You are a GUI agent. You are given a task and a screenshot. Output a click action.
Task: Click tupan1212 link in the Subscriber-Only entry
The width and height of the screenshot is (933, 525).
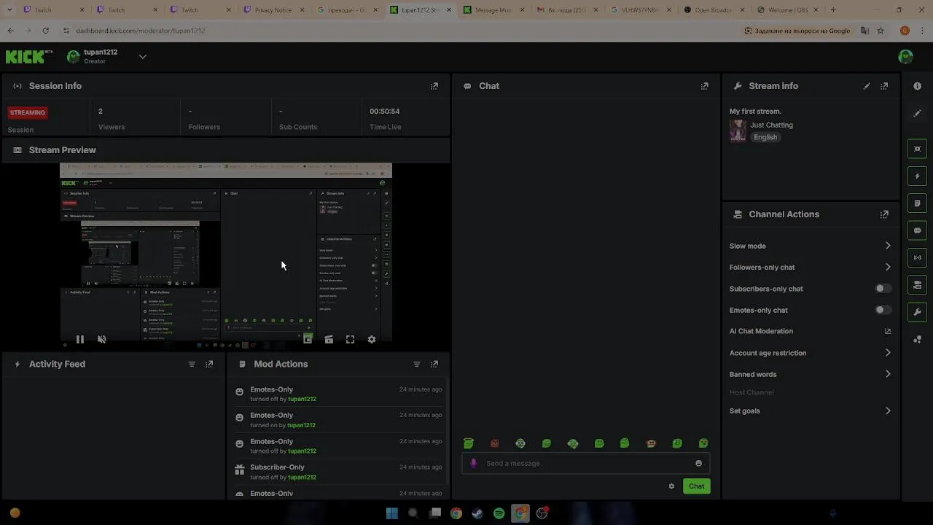point(302,477)
